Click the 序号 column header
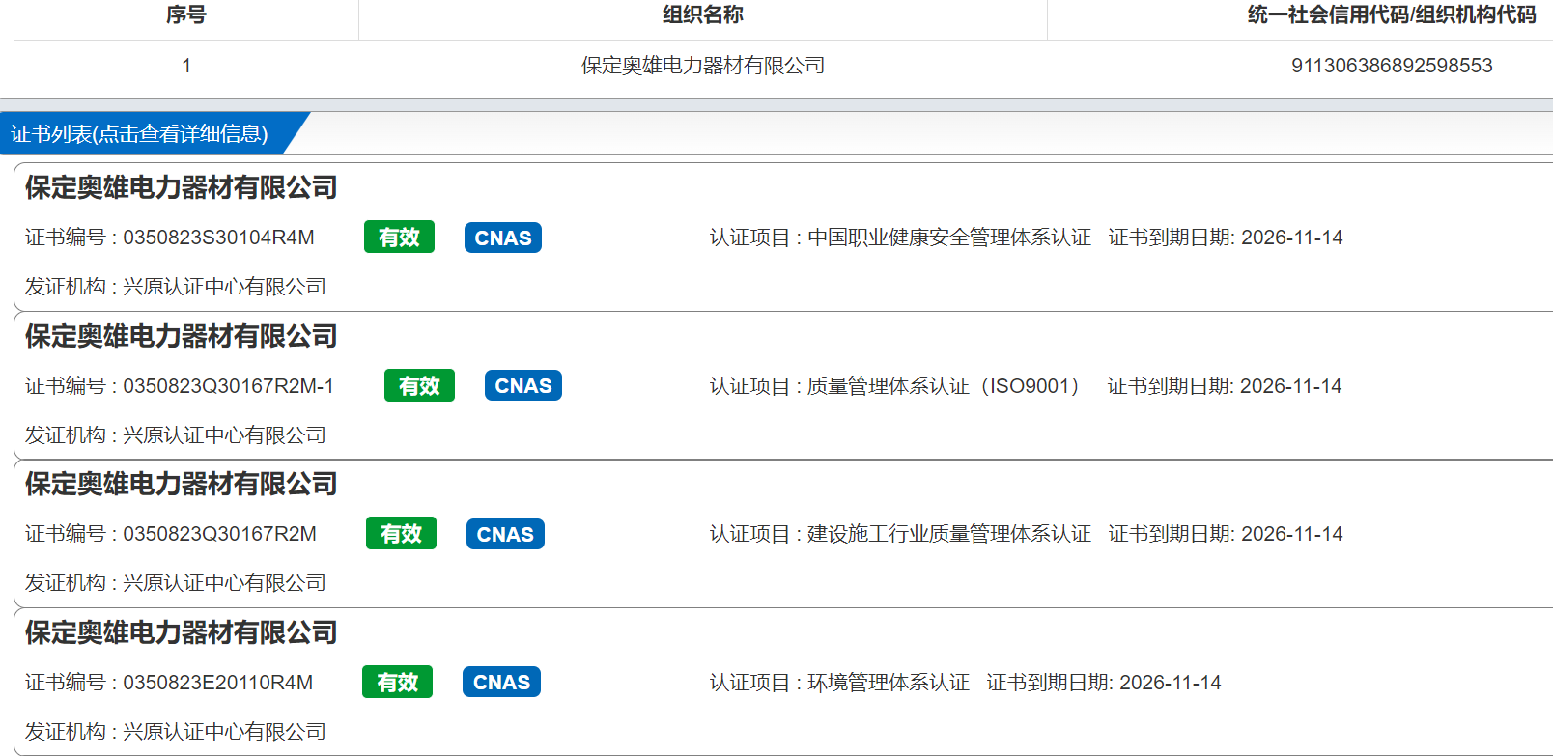 point(186,14)
